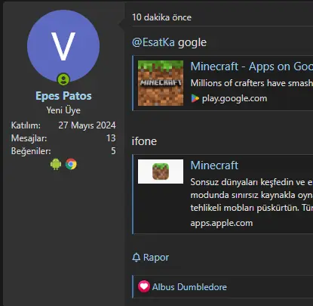Click the 'Mesajlar:' label
This screenshot has height=306, width=313.
[x=29, y=138]
